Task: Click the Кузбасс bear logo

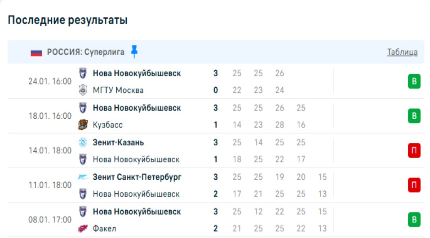Action: point(83,125)
